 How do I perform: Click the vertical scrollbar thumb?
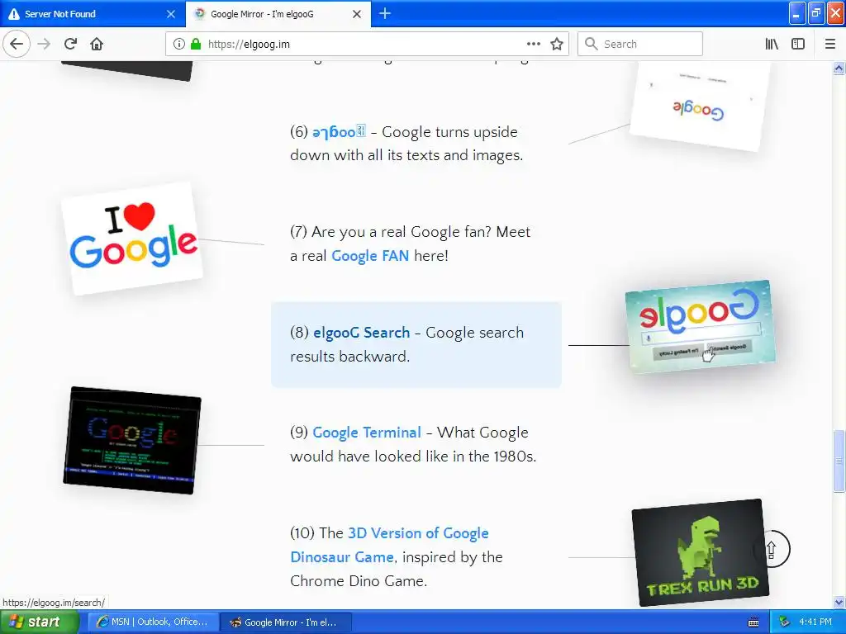coord(839,461)
